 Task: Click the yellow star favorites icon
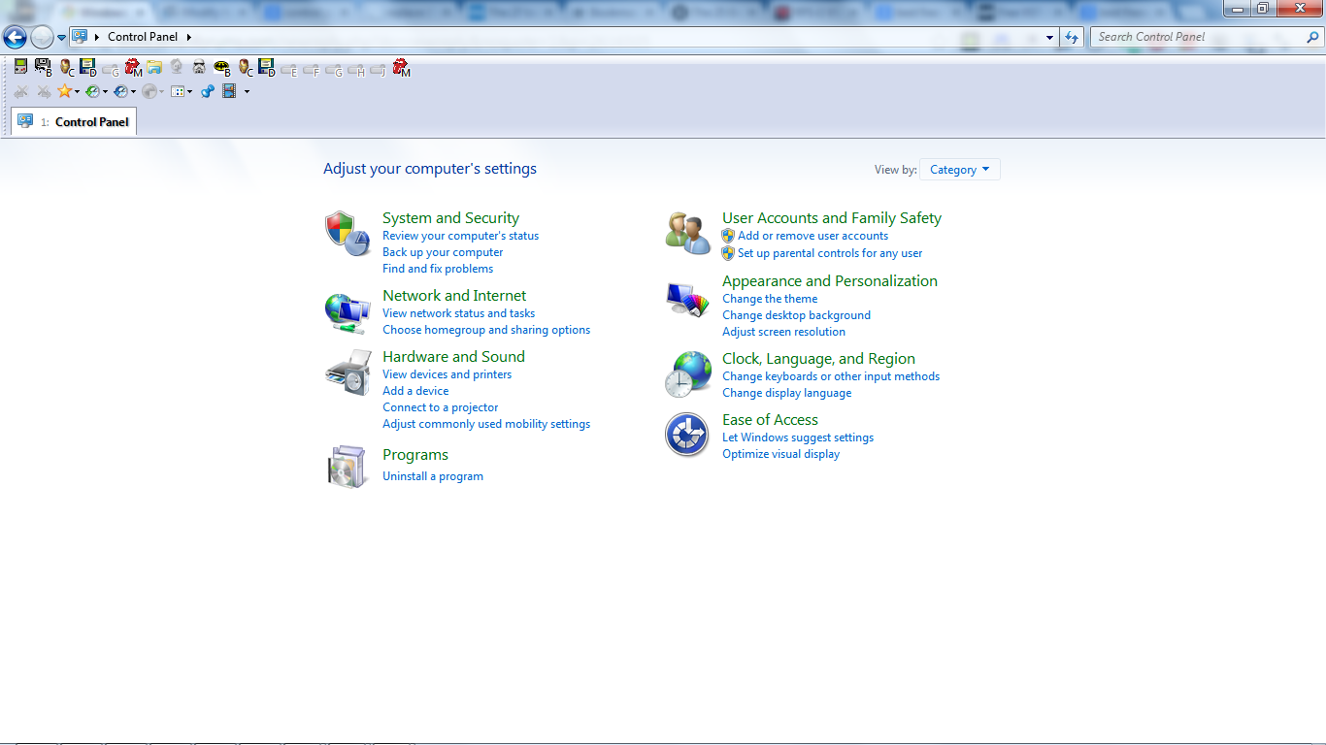[64, 91]
